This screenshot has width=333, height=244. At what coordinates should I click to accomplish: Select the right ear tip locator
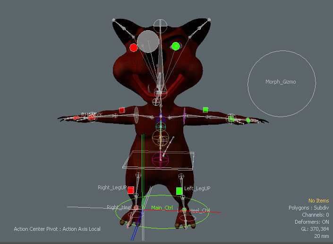point(114,20)
